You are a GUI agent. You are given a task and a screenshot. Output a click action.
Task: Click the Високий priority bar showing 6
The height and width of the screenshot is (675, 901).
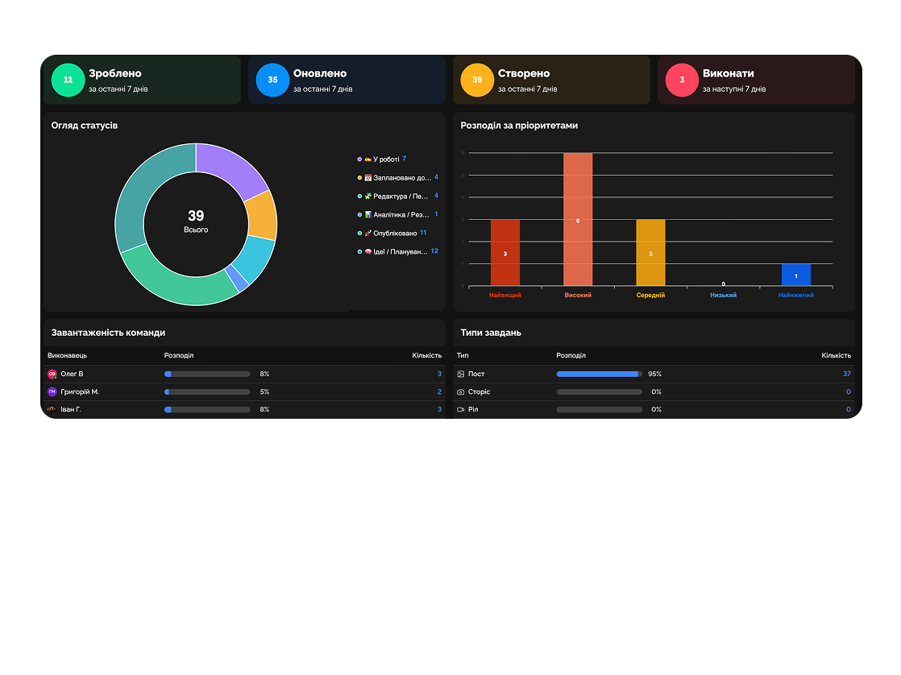(578, 219)
